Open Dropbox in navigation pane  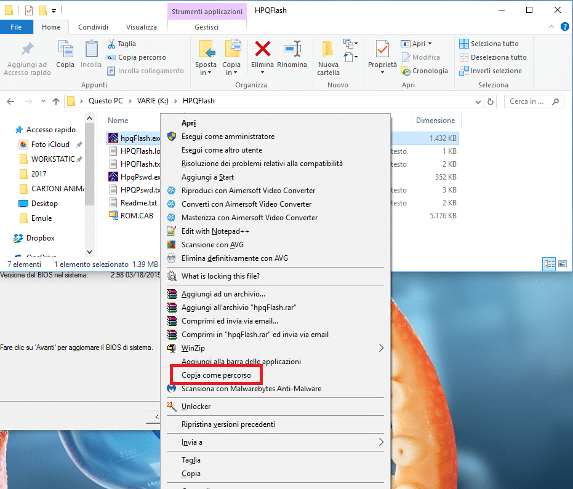coord(40,238)
